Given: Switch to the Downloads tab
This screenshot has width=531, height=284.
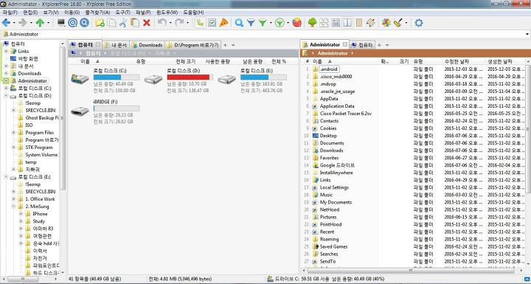Looking at the screenshot, I should [147, 45].
